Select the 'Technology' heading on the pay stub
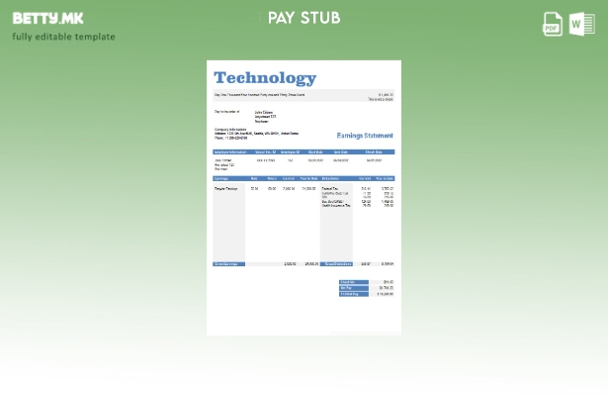The height and width of the screenshot is (396, 608). [264, 77]
